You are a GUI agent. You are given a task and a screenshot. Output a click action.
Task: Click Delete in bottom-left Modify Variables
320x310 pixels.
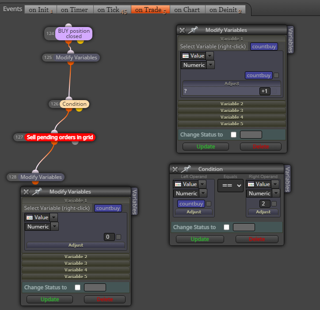tap(105, 299)
